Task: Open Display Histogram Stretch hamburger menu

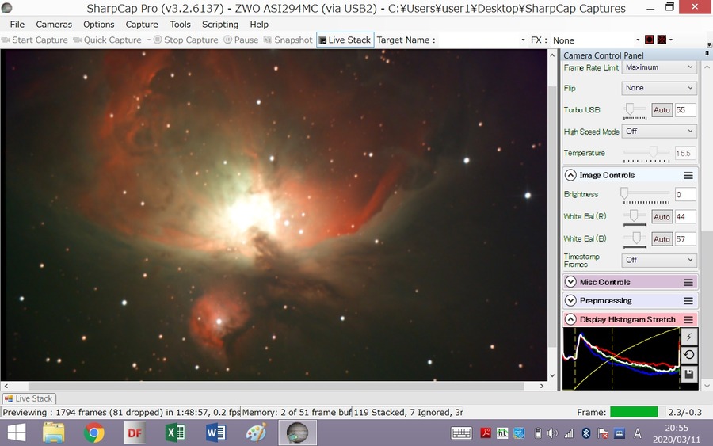Action: tap(688, 319)
